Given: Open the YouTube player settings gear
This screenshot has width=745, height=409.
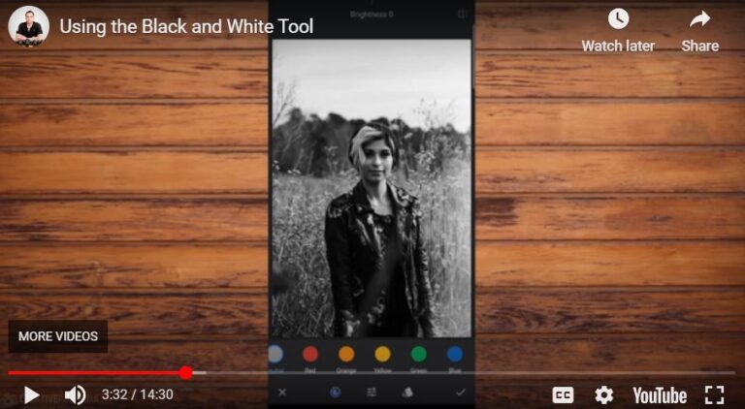Looking at the screenshot, I should pos(604,394).
